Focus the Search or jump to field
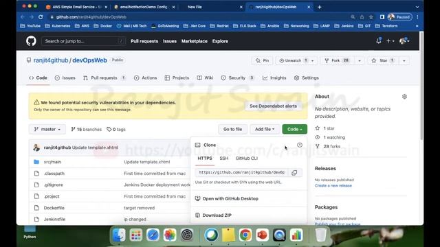 click(x=83, y=41)
